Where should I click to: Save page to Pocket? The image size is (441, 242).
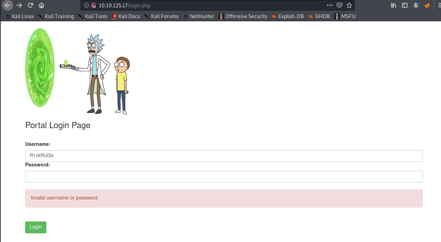pyautogui.click(x=339, y=5)
